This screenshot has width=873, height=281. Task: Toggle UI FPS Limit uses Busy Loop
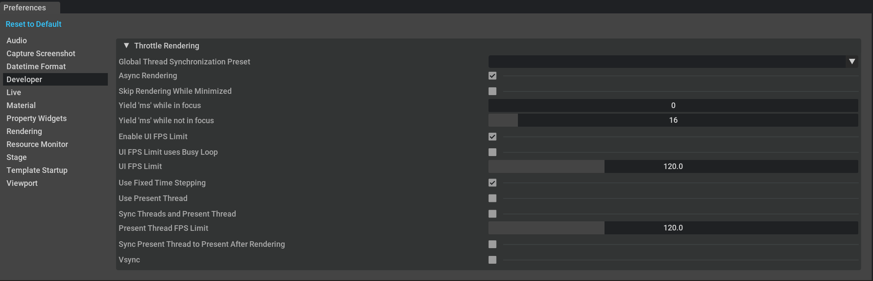[492, 152]
